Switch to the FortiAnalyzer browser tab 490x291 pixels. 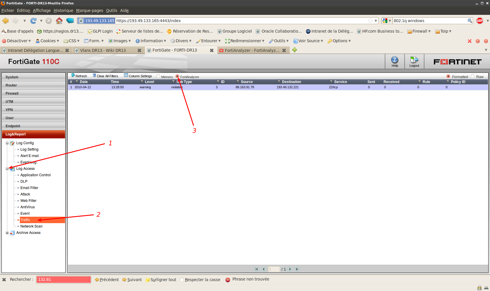[252, 50]
